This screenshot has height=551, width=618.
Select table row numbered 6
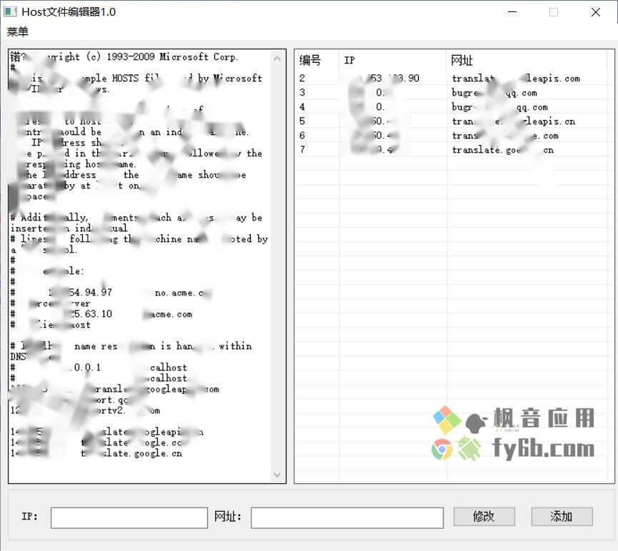pos(451,136)
